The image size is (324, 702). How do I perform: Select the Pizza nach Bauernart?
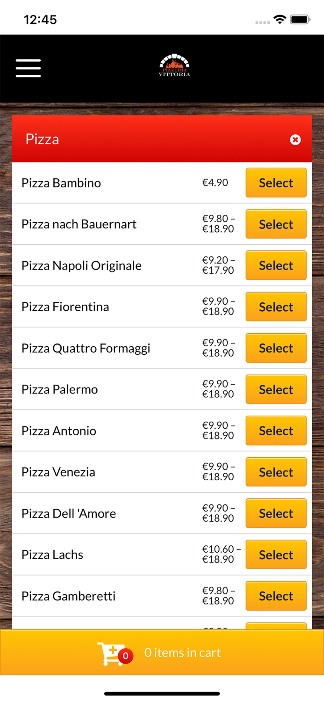click(x=276, y=224)
